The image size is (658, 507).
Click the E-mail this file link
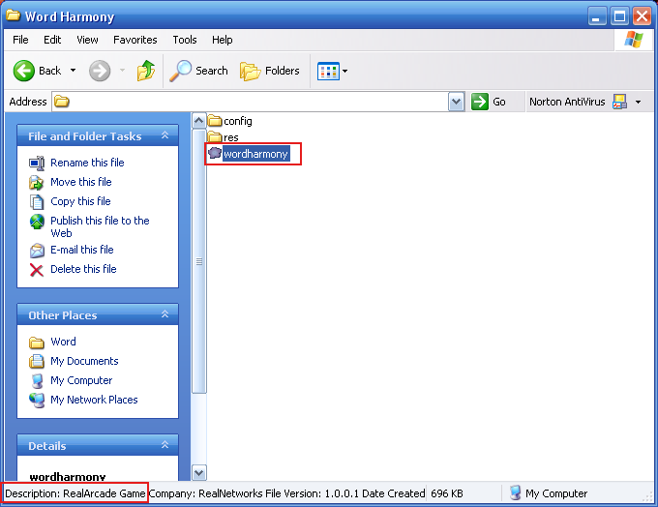(82, 250)
